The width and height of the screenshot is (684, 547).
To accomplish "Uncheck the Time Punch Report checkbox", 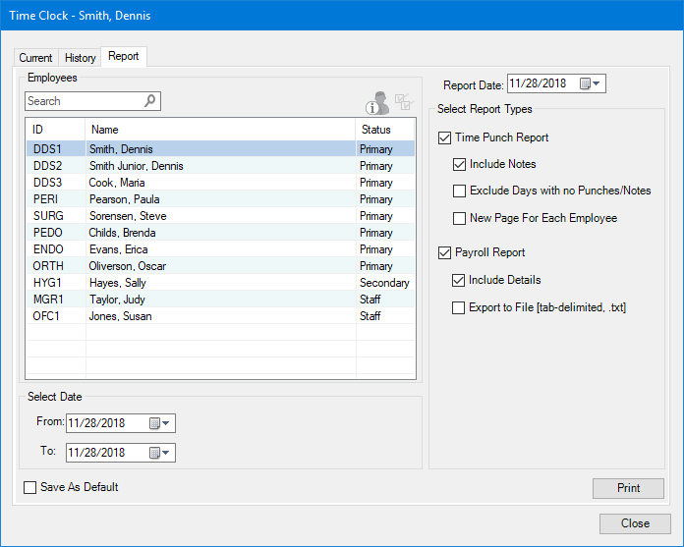I will coord(445,137).
